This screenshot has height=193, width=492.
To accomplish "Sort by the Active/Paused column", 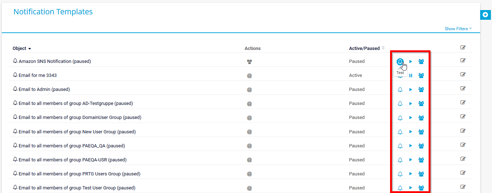I will (x=364, y=48).
